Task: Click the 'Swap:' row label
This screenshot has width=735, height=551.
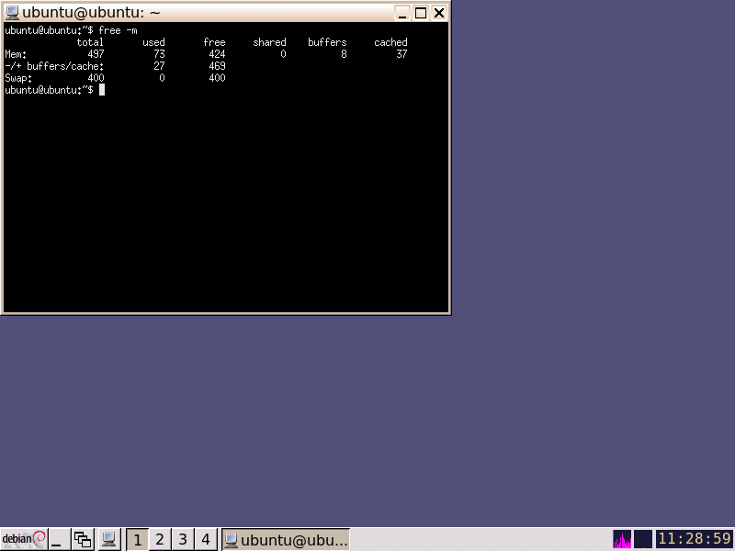Action: tap(18, 78)
